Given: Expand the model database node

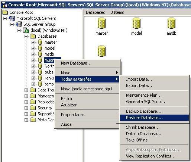Looking at the screenshot, I should pyautogui.click(x=33, y=48).
